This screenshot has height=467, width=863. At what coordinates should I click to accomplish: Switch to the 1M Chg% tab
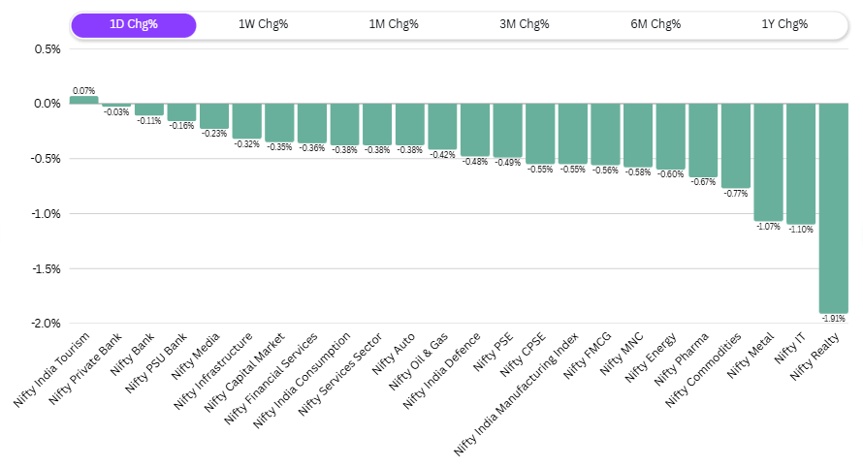tap(394, 24)
